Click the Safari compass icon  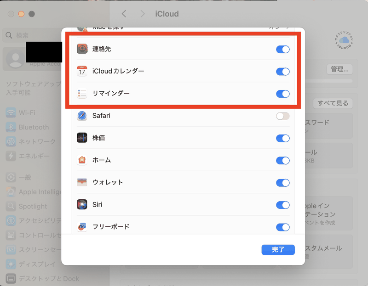[82, 116]
